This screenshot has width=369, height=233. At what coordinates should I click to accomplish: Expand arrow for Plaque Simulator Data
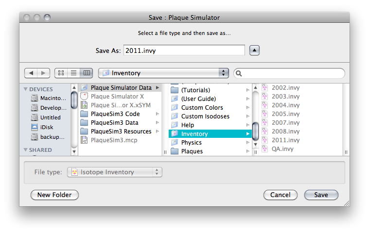158,87
